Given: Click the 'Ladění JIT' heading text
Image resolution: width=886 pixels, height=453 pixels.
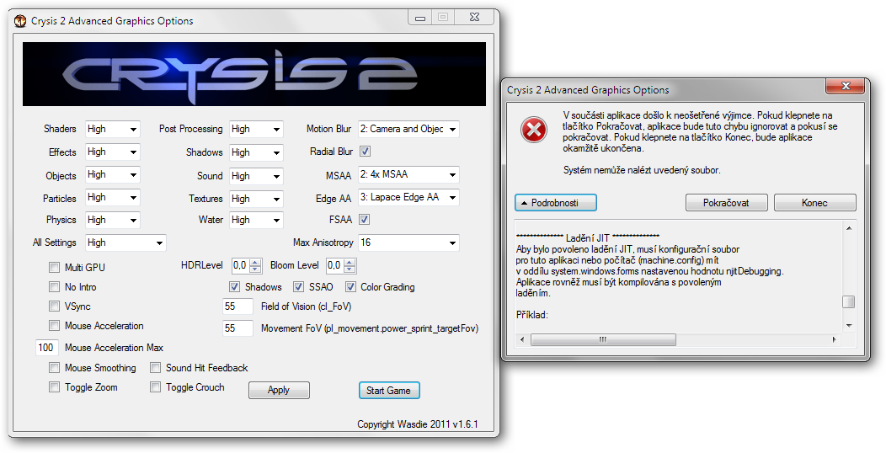Looking at the screenshot, I should [588, 237].
